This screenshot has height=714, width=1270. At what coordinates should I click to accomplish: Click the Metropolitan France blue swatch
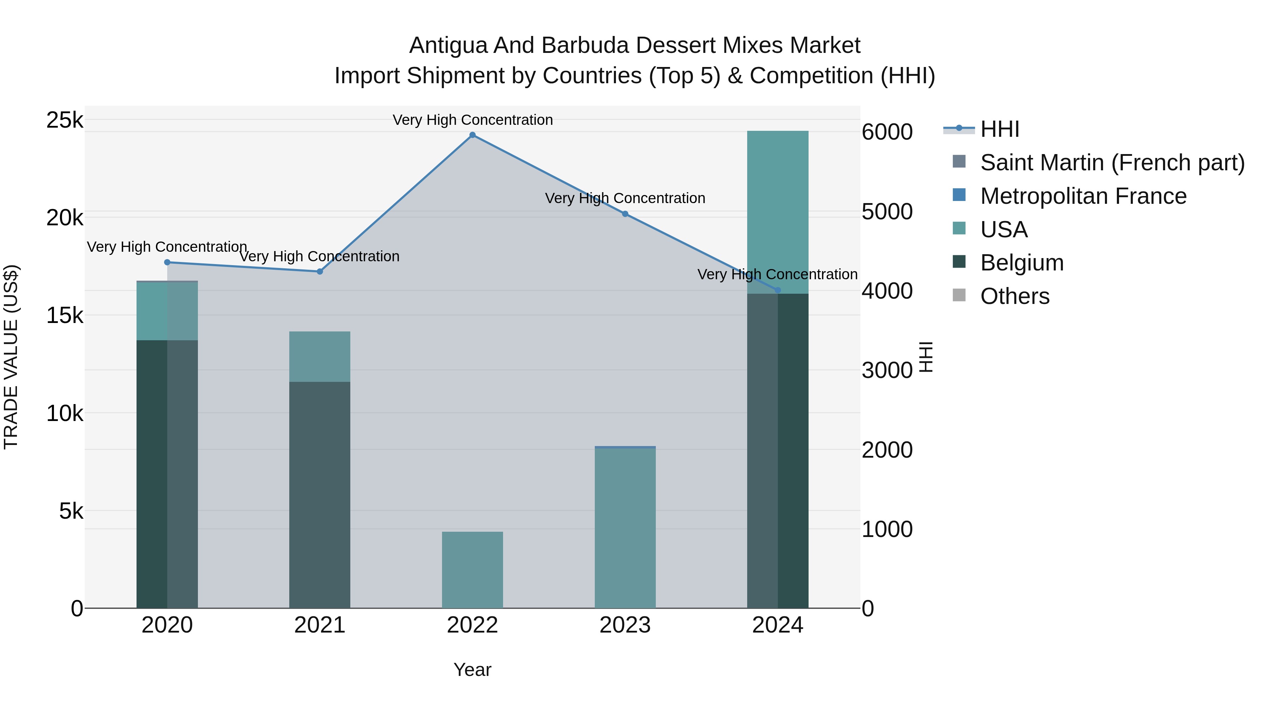tap(960, 195)
